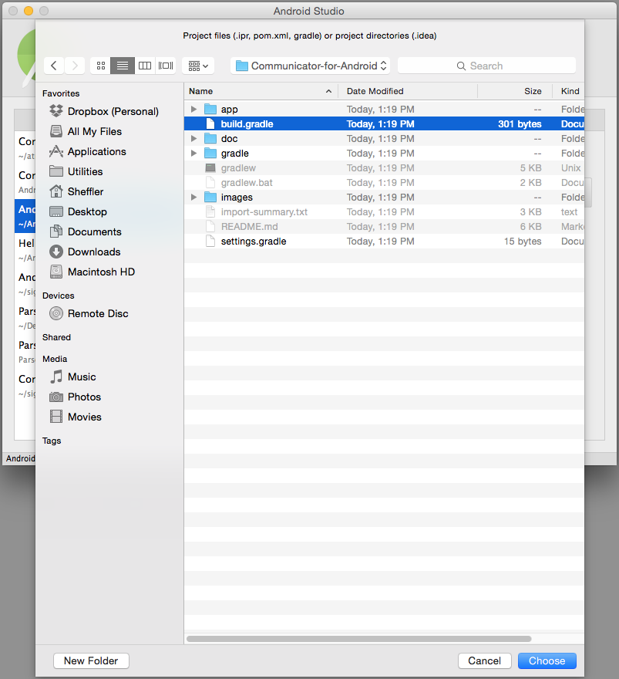The image size is (619, 679).
Task: Go forward with the right chevron button
Action: point(75,66)
